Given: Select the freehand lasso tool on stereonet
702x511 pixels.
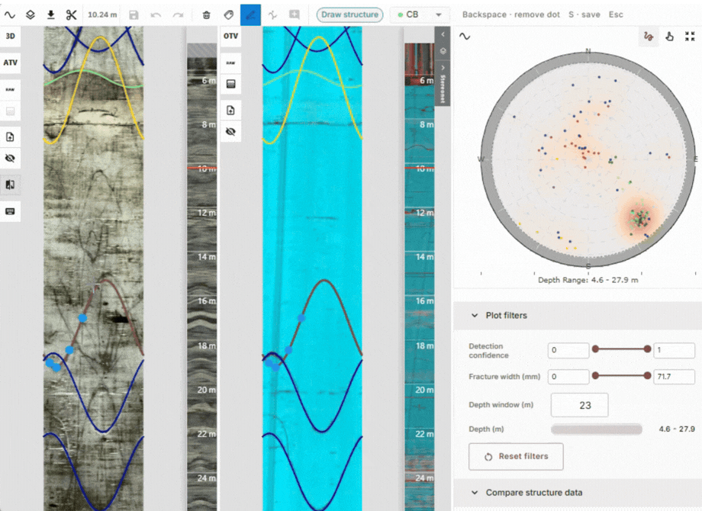Looking at the screenshot, I should (648, 37).
